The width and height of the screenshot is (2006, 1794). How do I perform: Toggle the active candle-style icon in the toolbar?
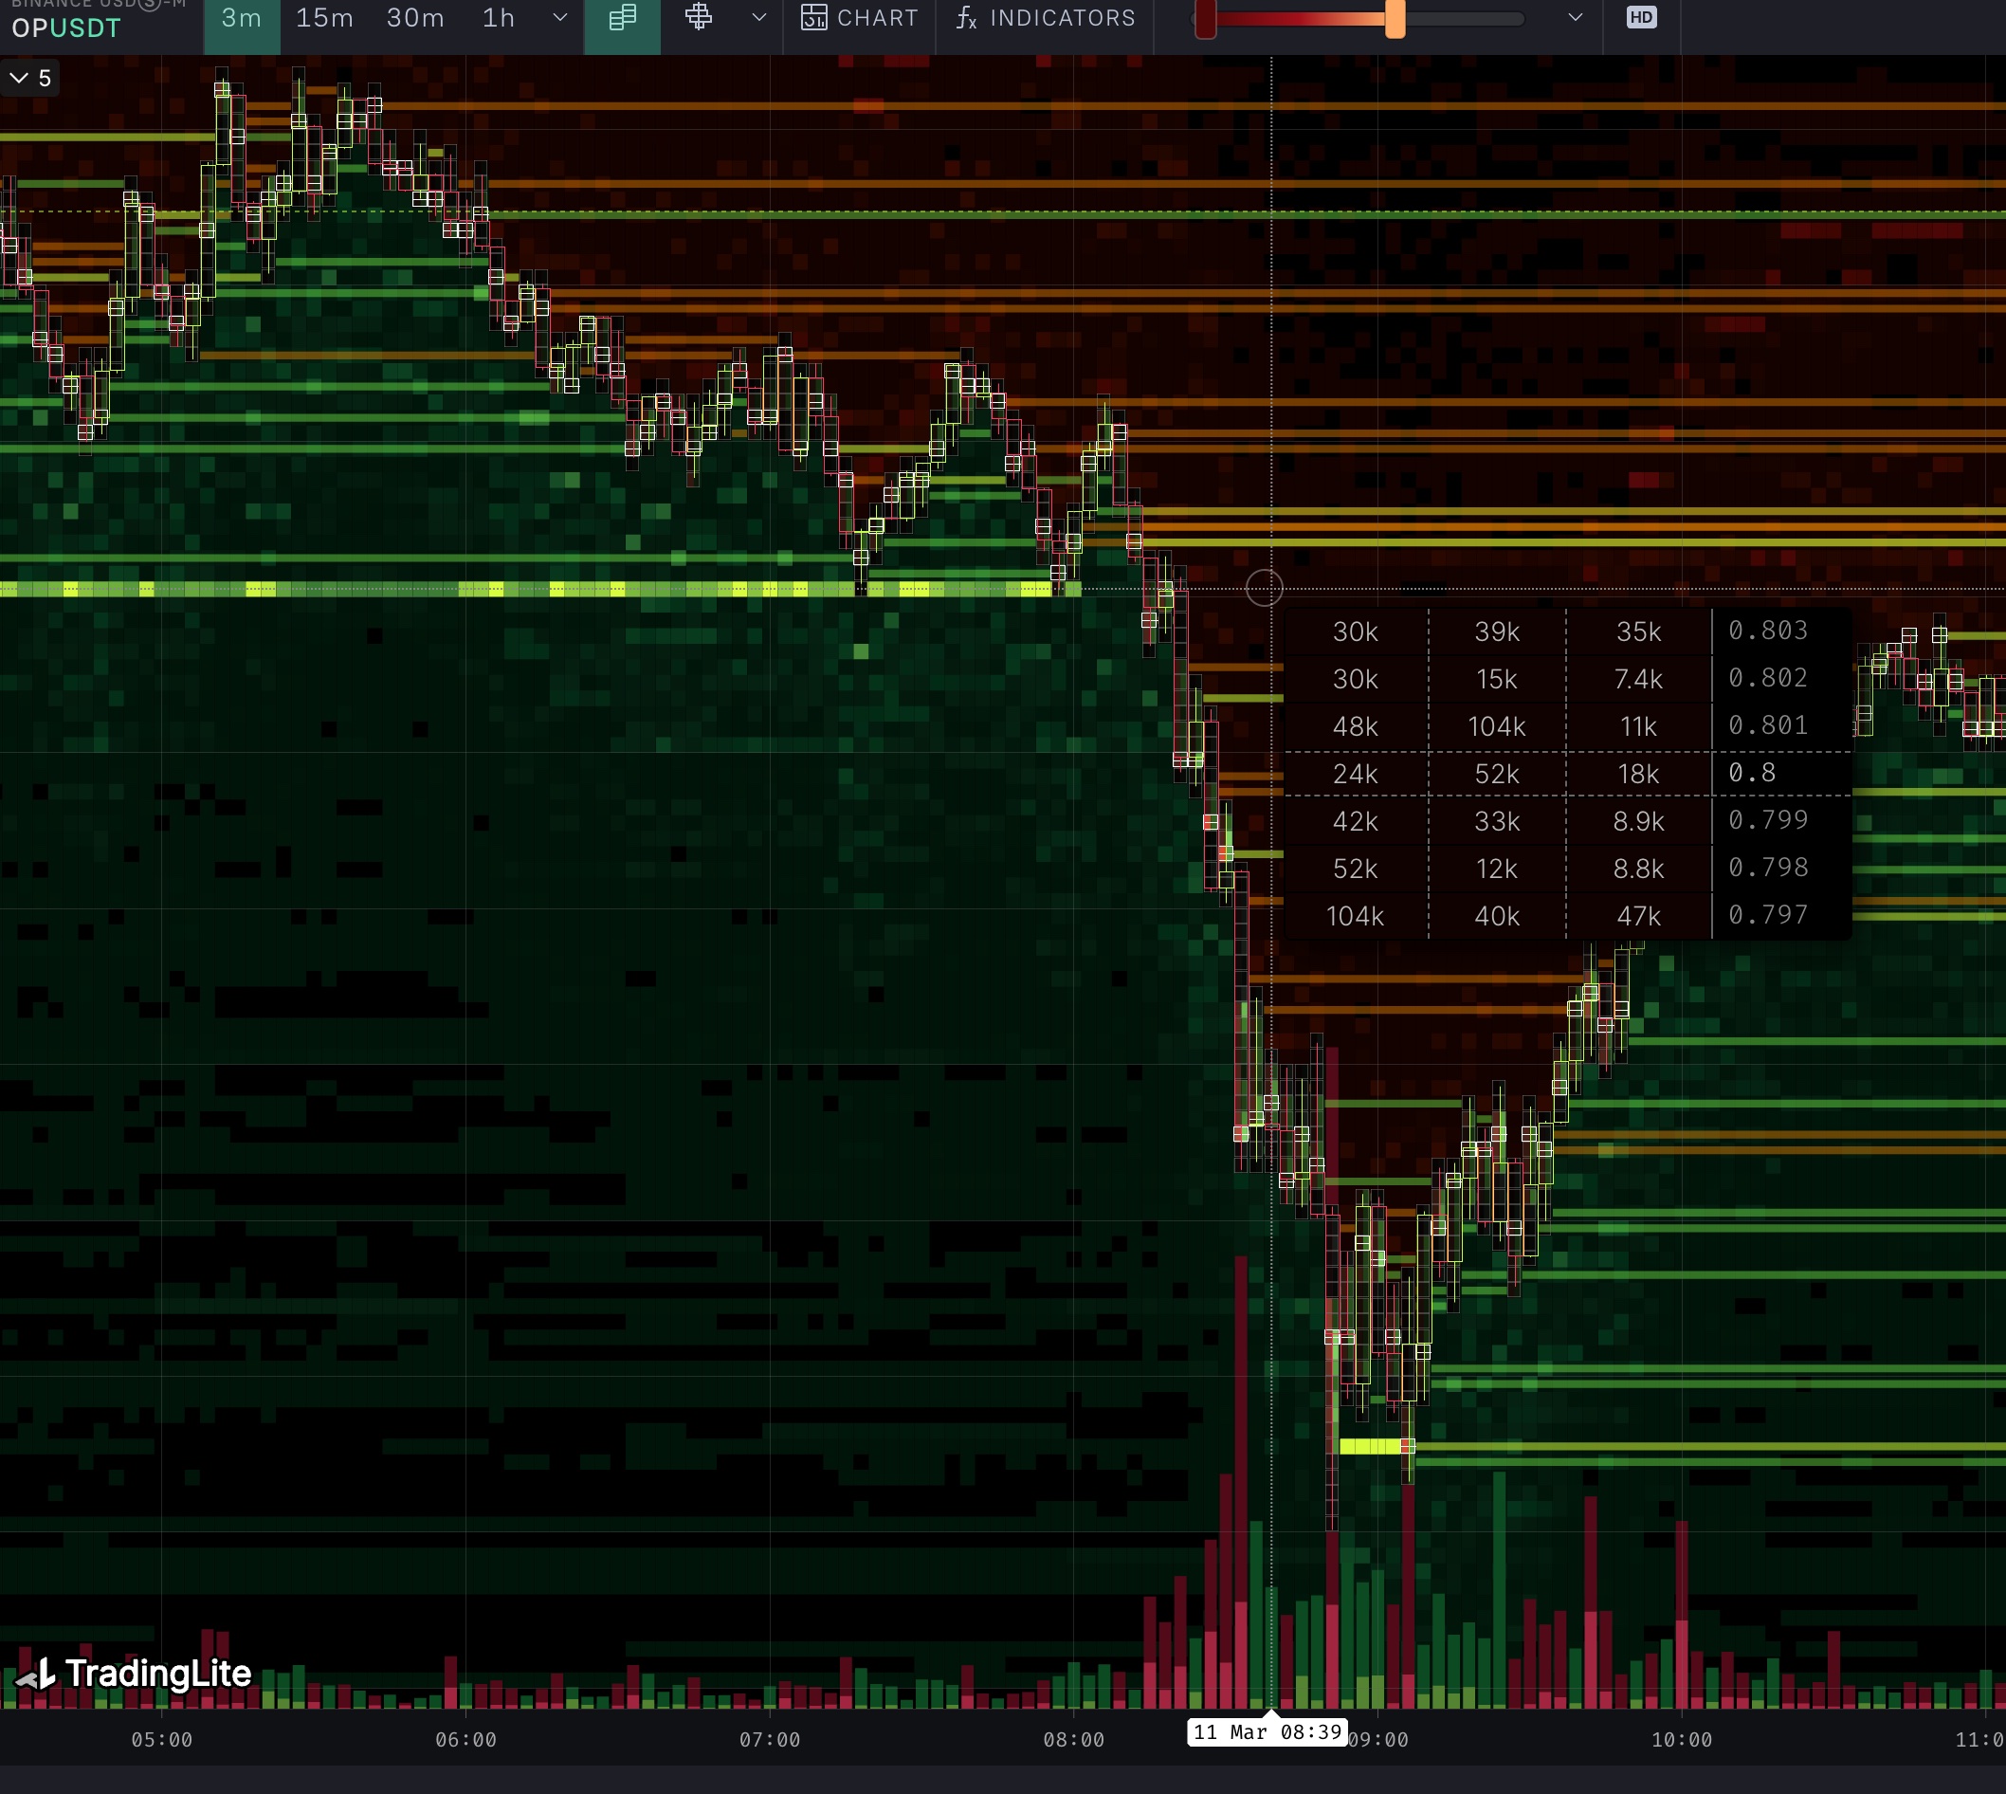[622, 18]
